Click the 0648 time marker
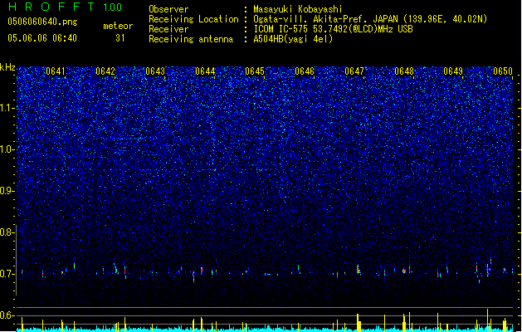Screen dimensions: 522x332 pos(404,71)
